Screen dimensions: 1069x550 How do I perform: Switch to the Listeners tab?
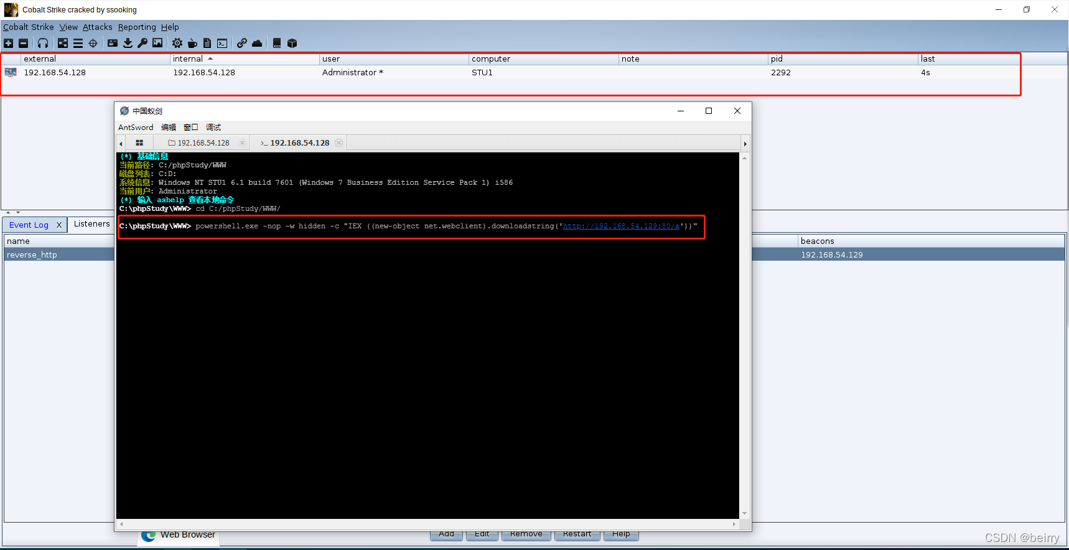91,224
